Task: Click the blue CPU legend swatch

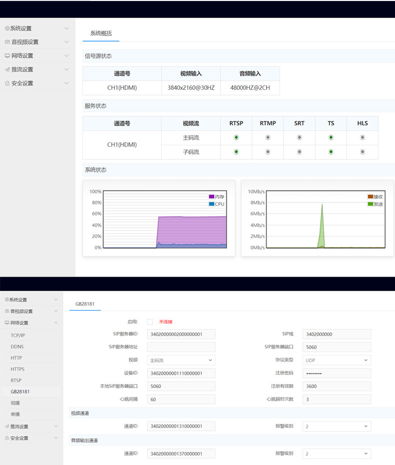Action: click(211, 204)
